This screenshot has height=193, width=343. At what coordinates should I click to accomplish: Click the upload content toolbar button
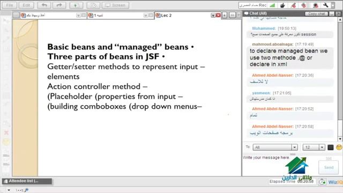click(x=76, y=5)
